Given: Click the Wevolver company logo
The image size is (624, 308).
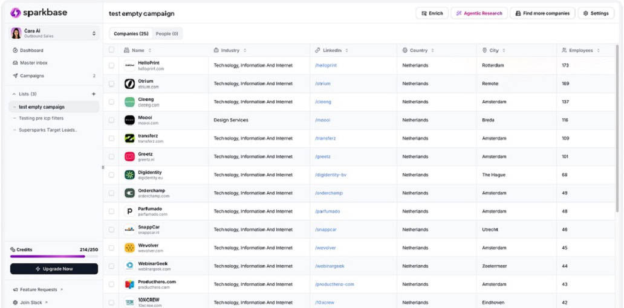Looking at the screenshot, I should [129, 248].
